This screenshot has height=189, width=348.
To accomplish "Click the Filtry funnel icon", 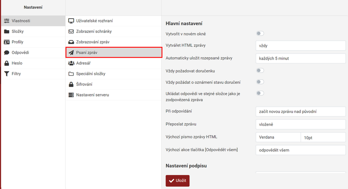I will 7,74.
